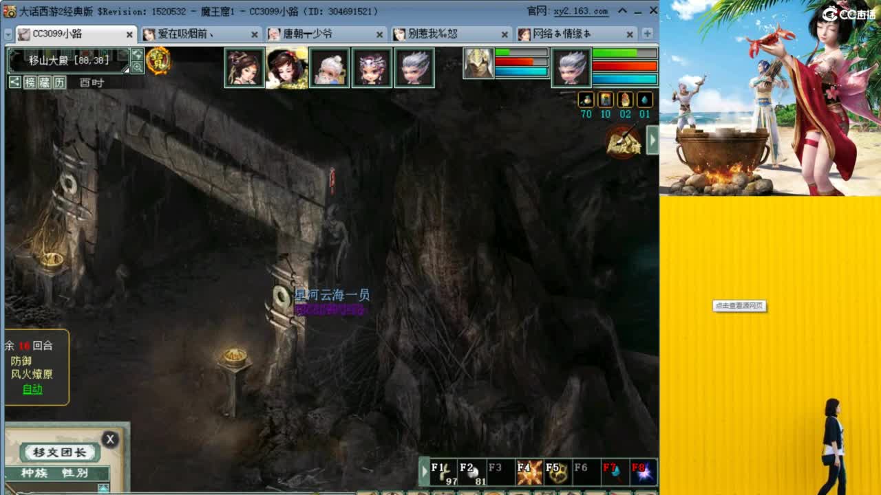Open the tab list dropdown arrow
Viewport: 881px width, 495px height.
tap(8, 34)
